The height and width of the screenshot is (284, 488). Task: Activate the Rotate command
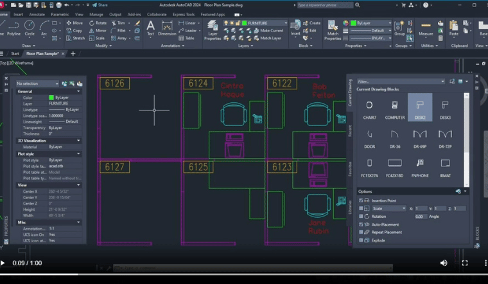tap(98, 23)
